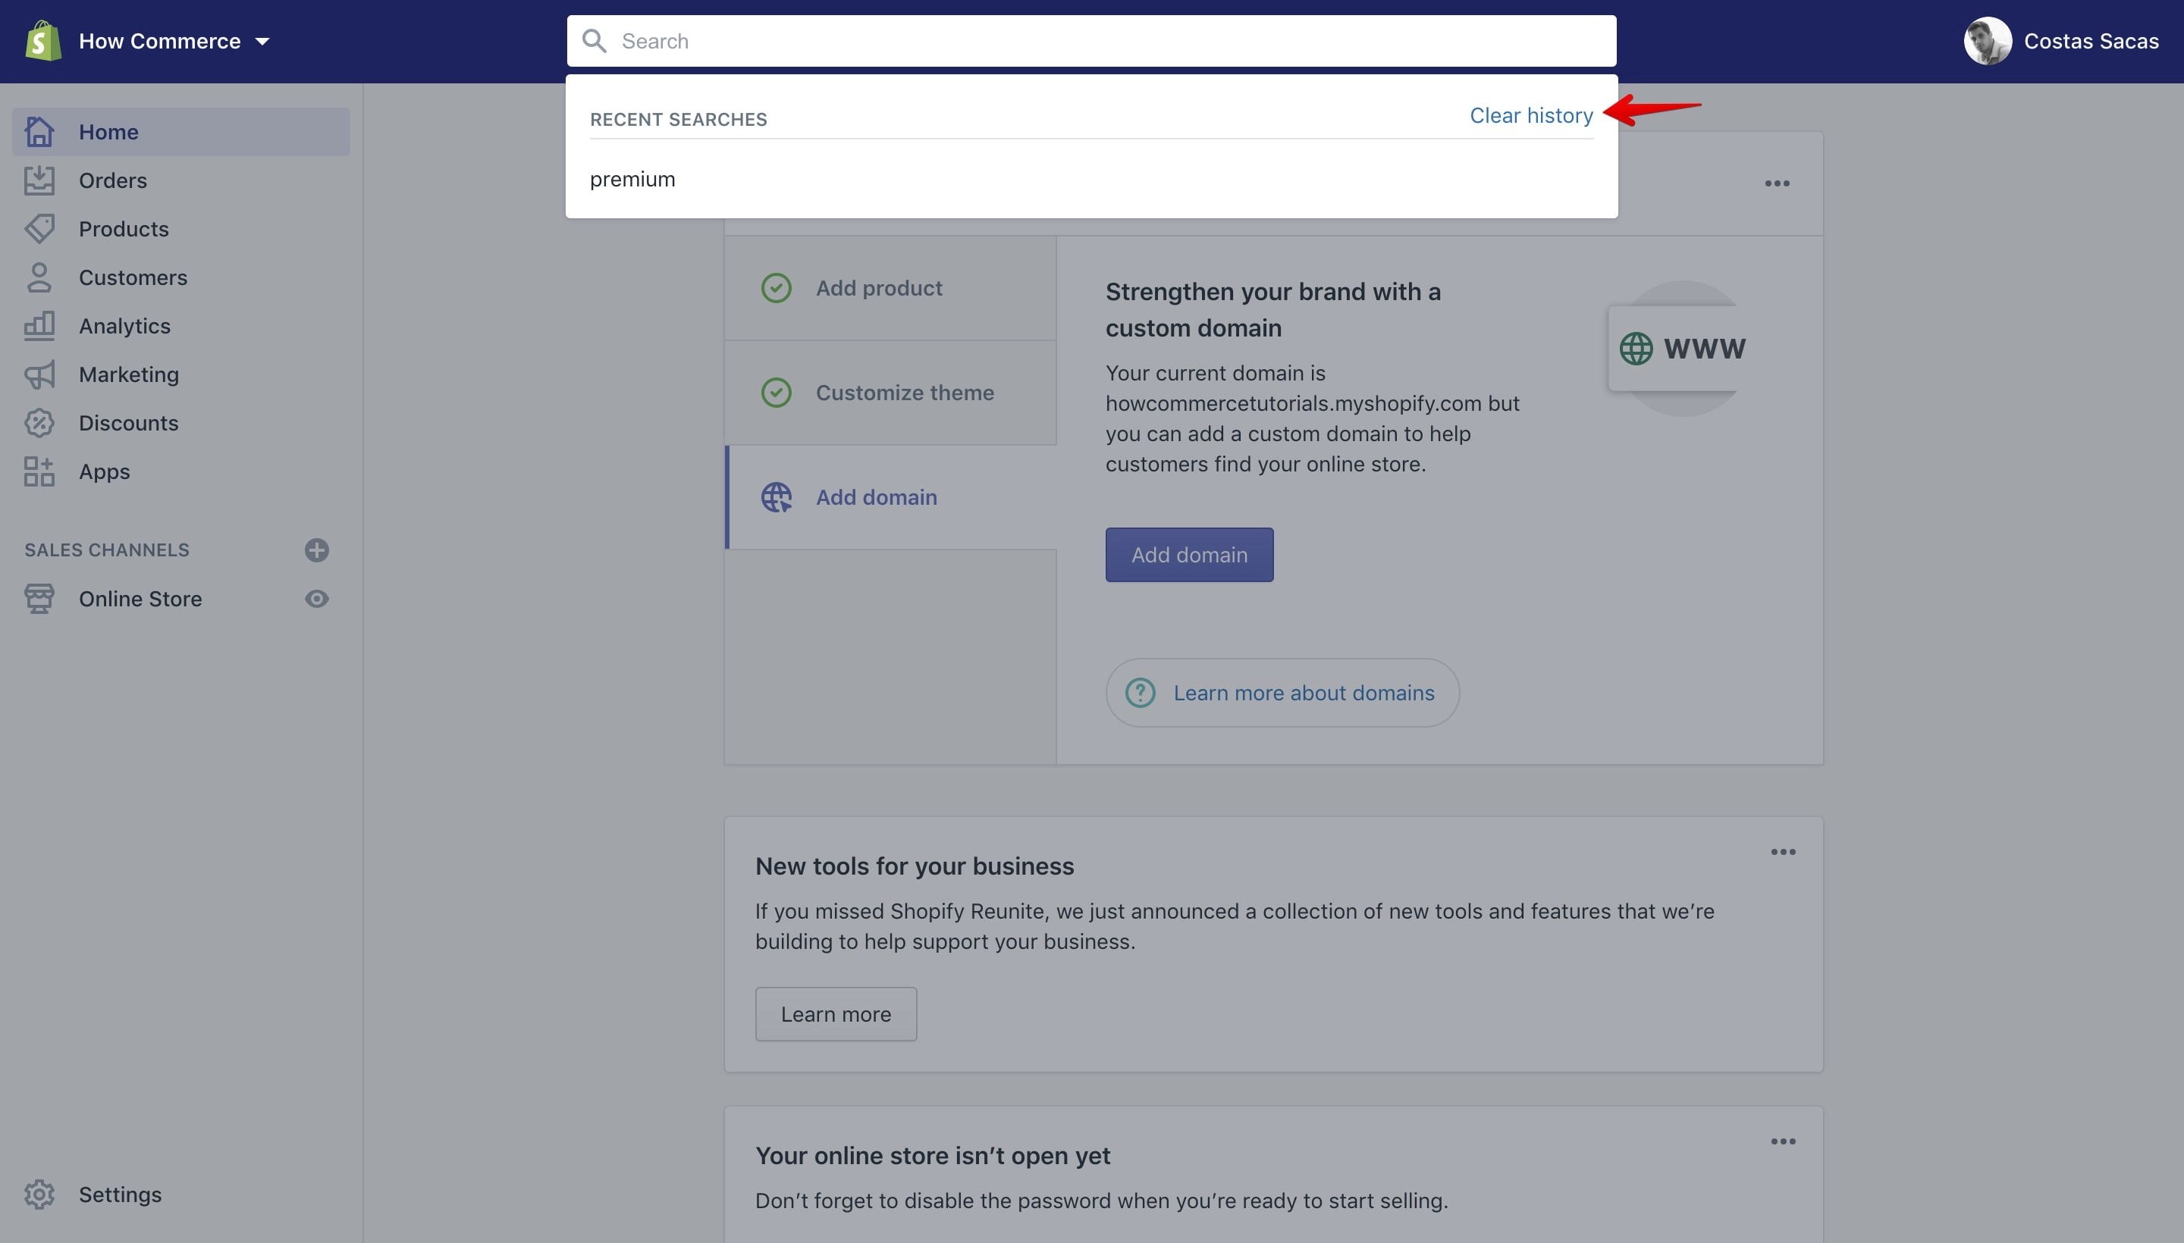Click the Add domain globe icon
The image size is (2184, 1243).
(x=777, y=497)
